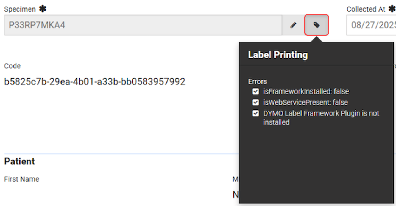Uncheck the DYMO Label Framework Plugin checkbox
396x206 pixels.
pos(256,113)
